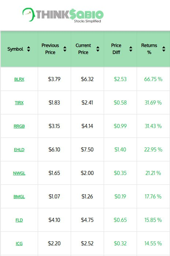Open the NWGL stock link

[19, 173]
